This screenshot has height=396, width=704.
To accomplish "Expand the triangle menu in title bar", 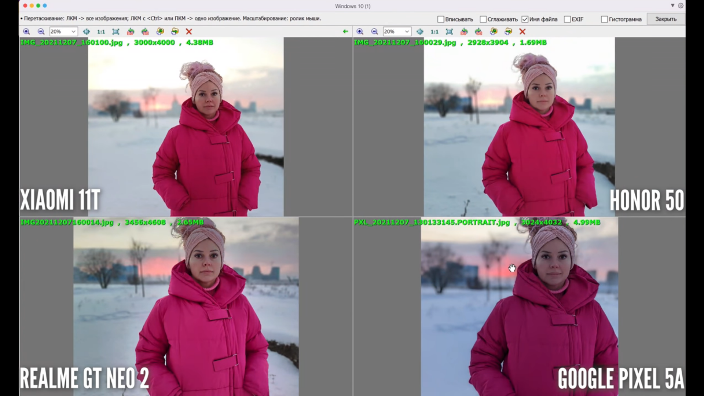I will pos(672,5).
